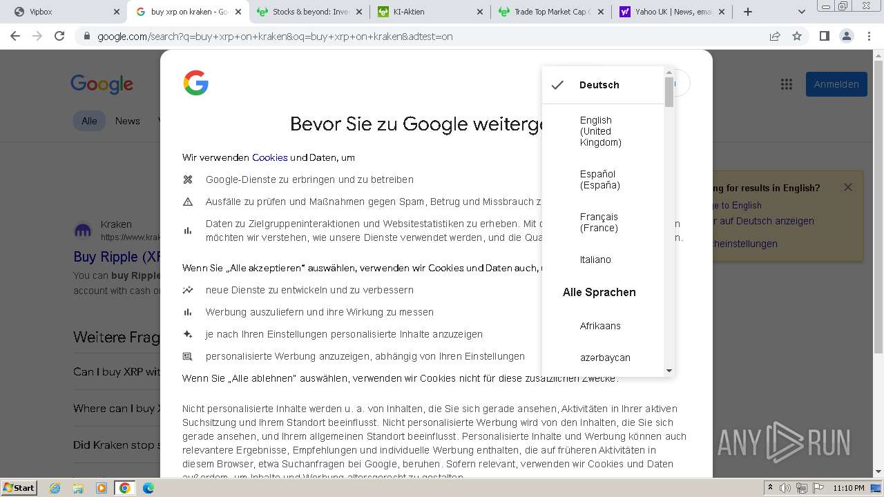Click the network tray icon
The height and width of the screenshot is (497, 884).
pyautogui.click(x=801, y=488)
